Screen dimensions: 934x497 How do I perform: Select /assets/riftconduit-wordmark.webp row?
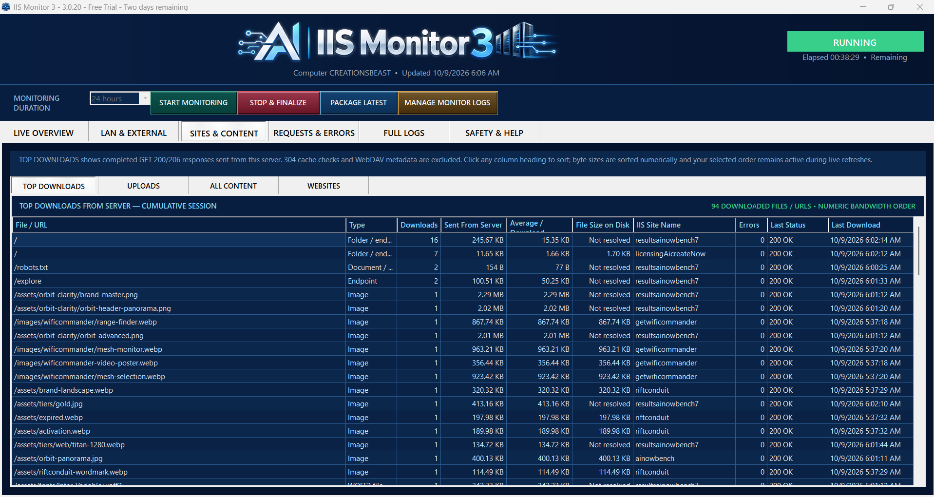[x=462, y=472]
